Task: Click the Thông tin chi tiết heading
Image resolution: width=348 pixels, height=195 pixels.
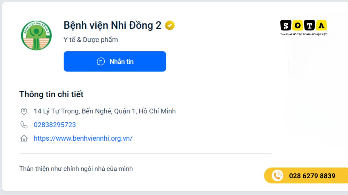Action: point(51,94)
